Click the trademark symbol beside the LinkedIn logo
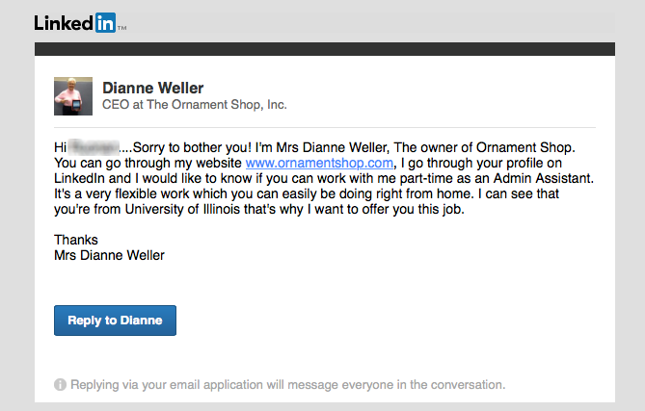The width and height of the screenshot is (645, 411). tap(122, 29)
